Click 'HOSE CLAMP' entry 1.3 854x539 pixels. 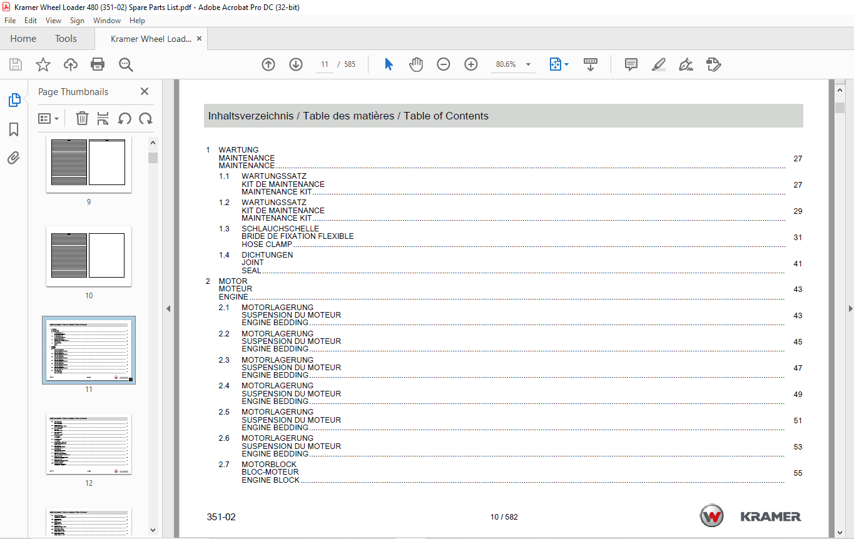[x=267, y=244]
